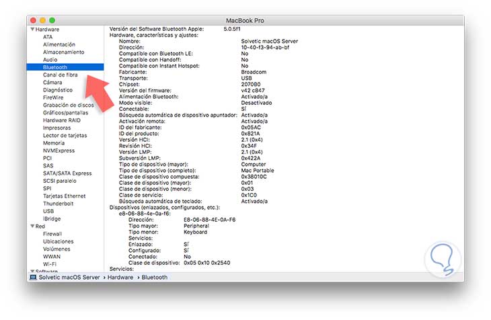Image resolution: width=491 pixels, height=320 pixels.
Task: Select ATA in the sidebar
Action: (x=48, y=37)
